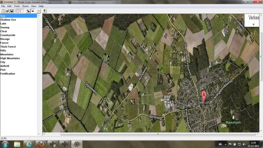Click the New scenario toolbar icon
Image resolution: width=263 pixels, height=148 pixels.
pos(3,11)
